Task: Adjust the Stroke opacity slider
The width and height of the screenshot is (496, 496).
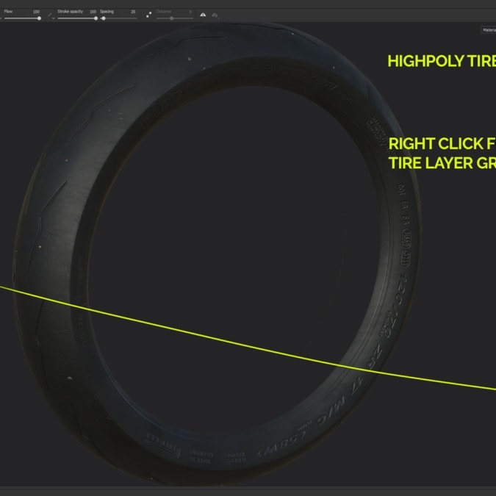Action: pyautogui.click(x=77, y=18)
